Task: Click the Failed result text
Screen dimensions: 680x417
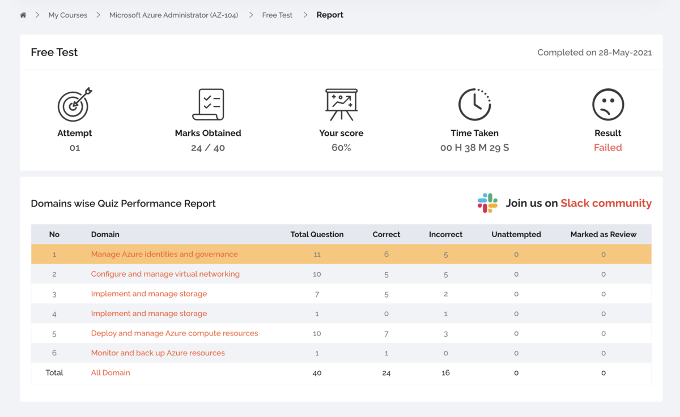Action: 608,148
